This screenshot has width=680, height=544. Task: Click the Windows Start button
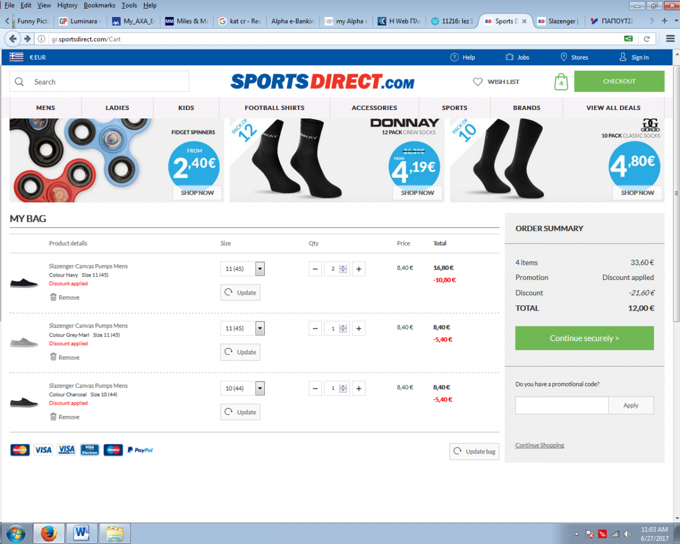[x=16, y=533]
